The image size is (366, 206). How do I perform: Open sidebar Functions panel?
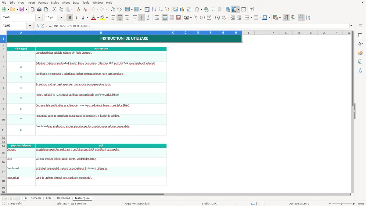click(x=360, y=70)
